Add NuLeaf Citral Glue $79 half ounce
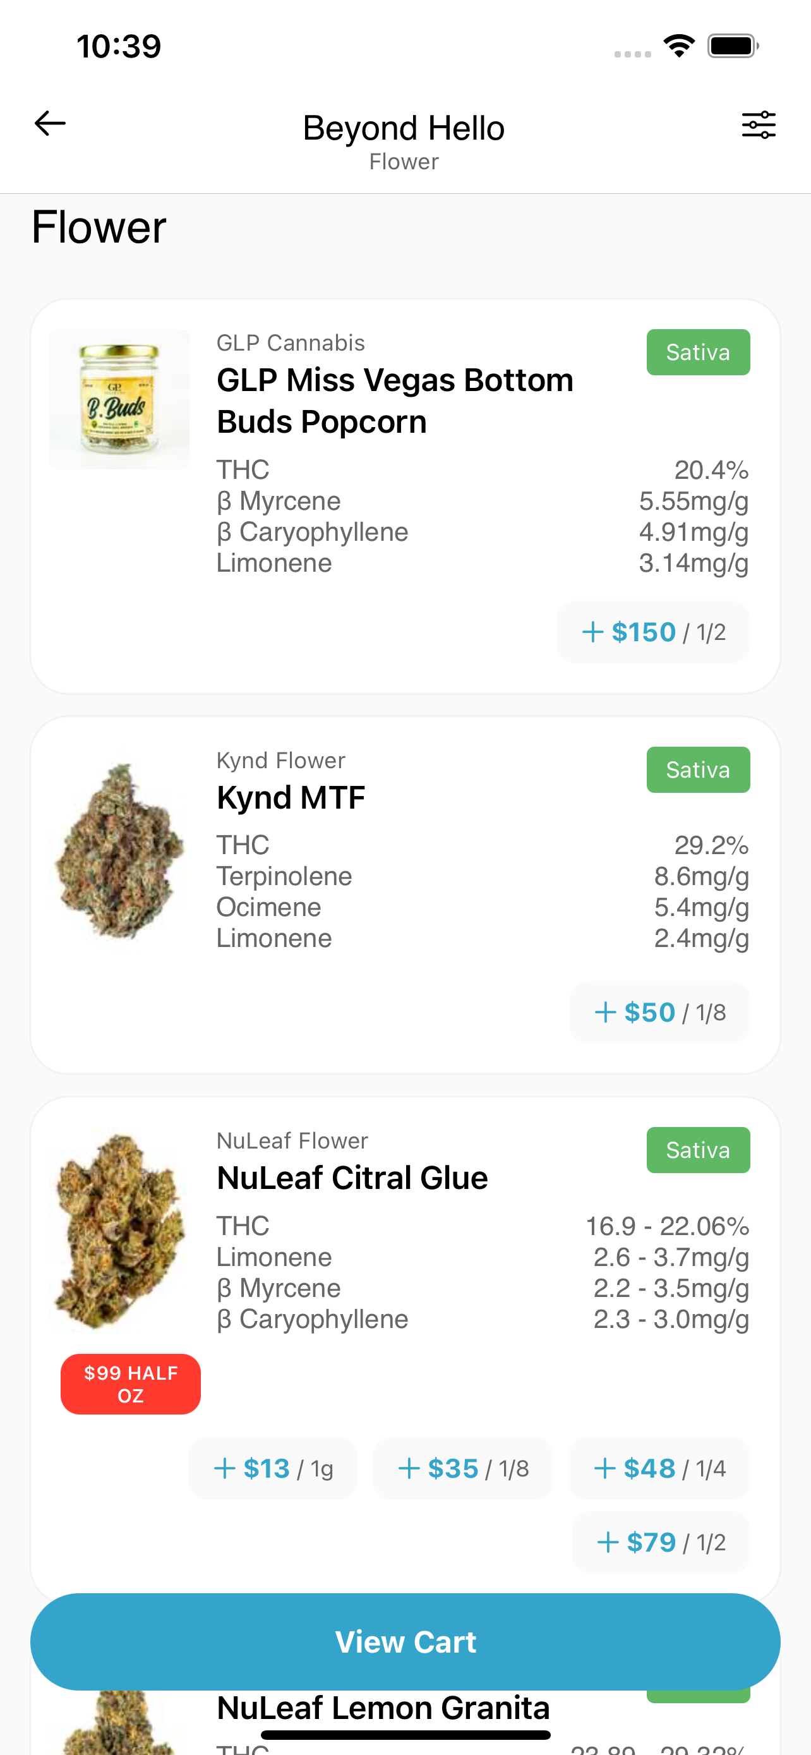 (x=661, y=1543)
